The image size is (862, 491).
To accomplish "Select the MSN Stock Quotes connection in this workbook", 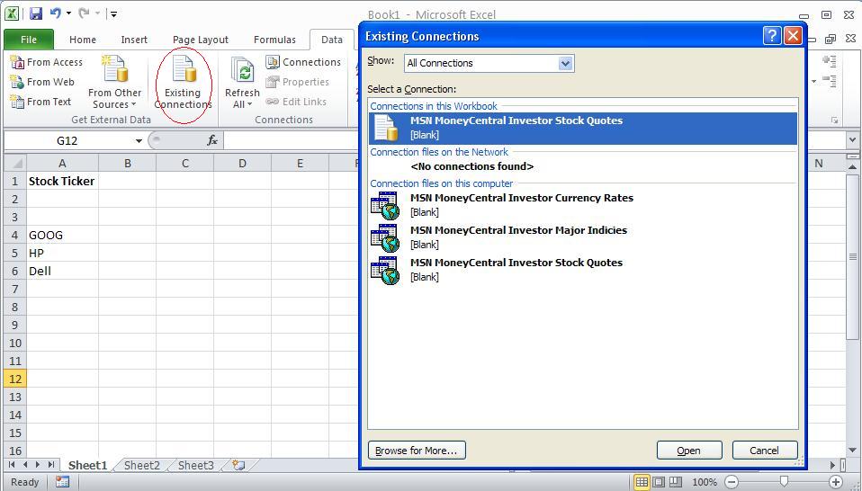I will click(583, 128).
